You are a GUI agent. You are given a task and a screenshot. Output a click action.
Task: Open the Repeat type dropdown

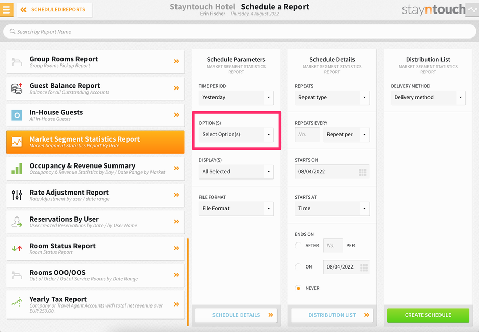click(332, 97)
